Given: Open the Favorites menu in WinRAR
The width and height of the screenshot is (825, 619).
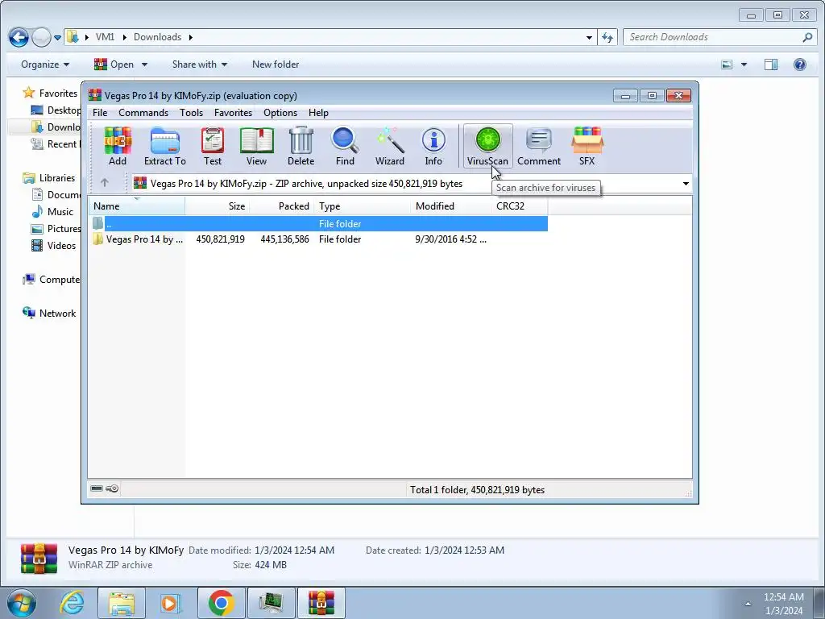Looking at the screenshot, I should pos(233,113).
